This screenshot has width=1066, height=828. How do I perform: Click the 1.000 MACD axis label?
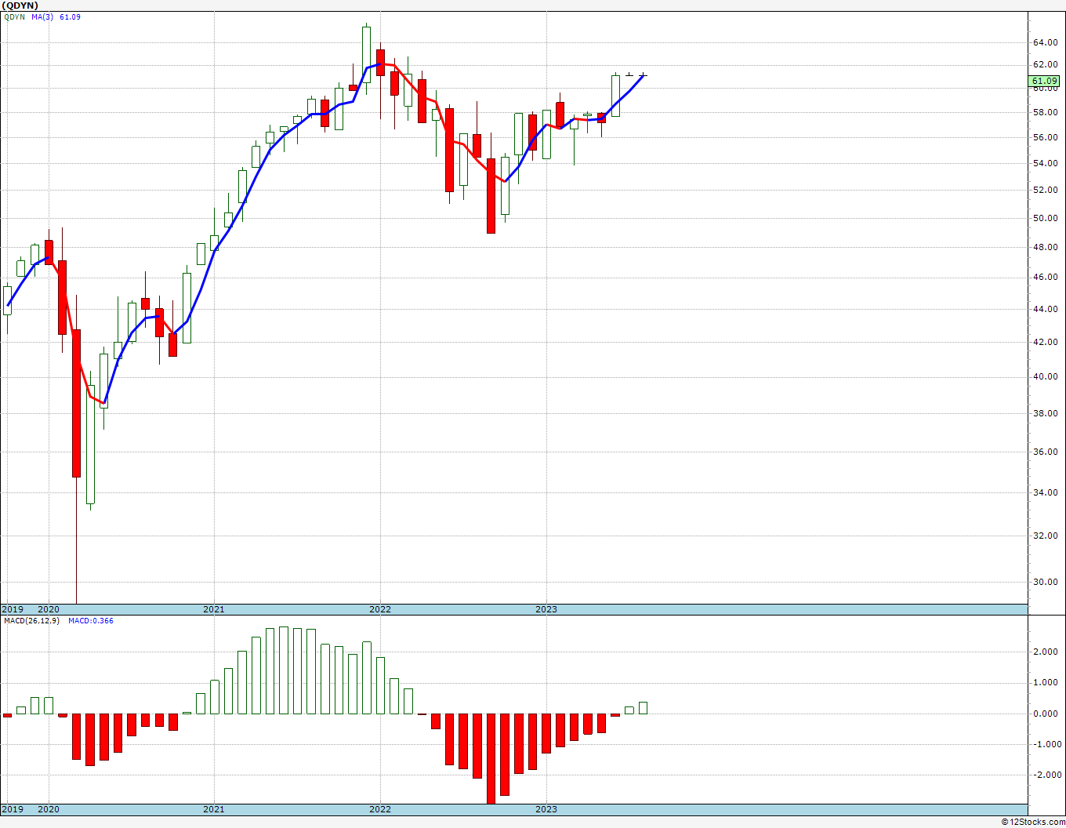coord(1047,682)
